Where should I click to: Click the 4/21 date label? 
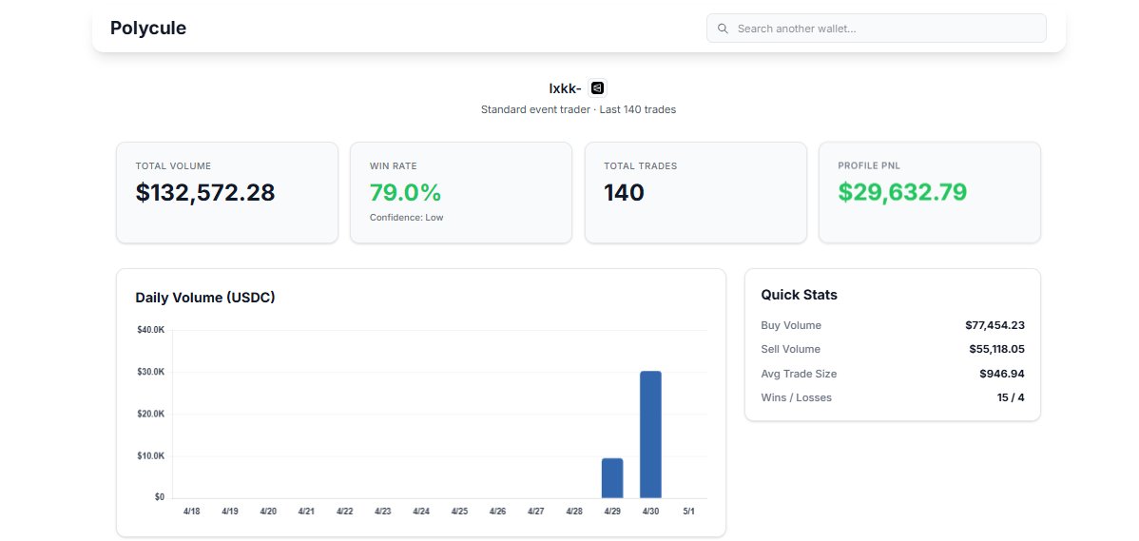(x=306, y=512)
